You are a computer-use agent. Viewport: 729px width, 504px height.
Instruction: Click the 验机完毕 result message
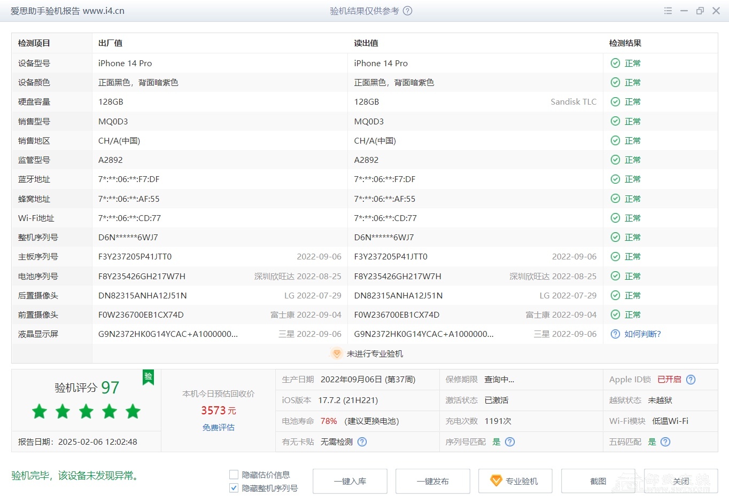pos(76,476)
